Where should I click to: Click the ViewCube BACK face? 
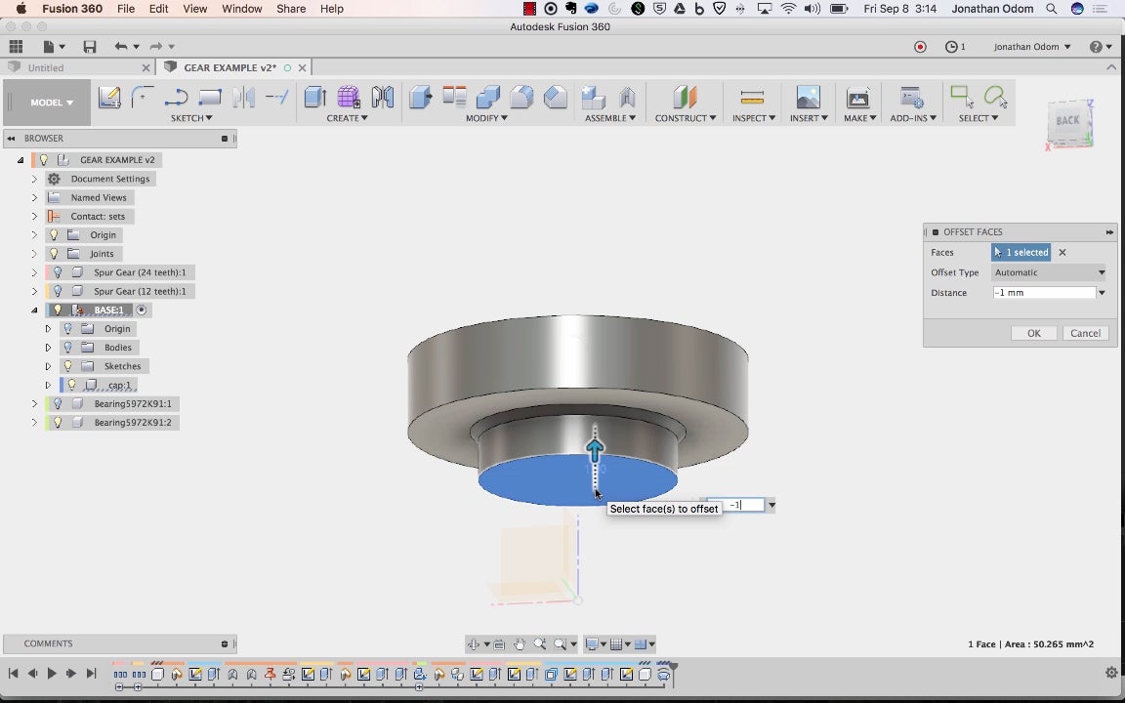tap(1068, 121)
